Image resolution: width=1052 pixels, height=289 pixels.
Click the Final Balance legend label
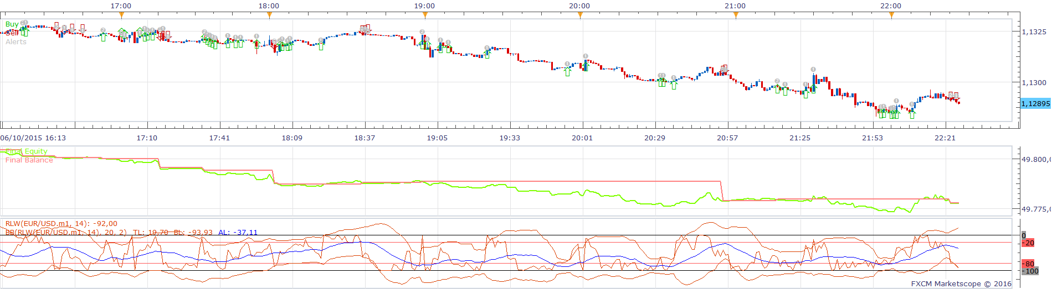coord(29,160)
